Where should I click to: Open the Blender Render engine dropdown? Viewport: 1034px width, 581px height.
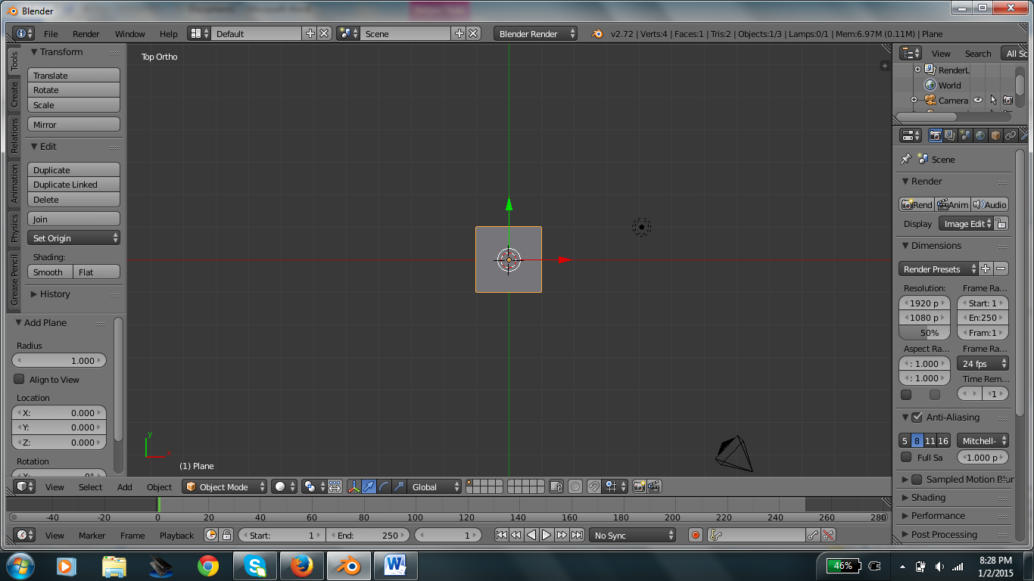[x=535, y=34]
